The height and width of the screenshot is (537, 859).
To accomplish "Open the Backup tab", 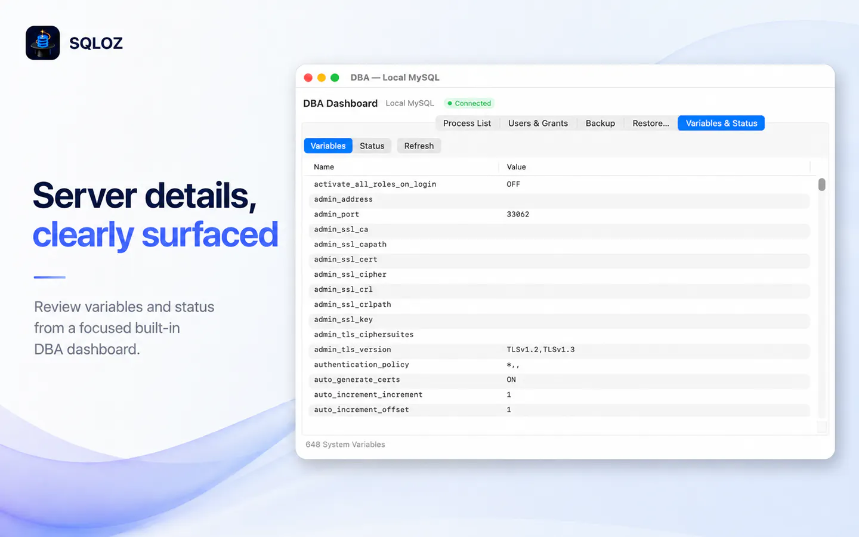I will 600,123.
